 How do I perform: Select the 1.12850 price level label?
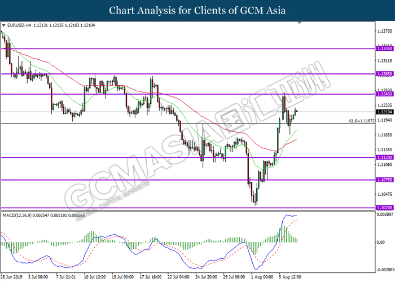384,74
